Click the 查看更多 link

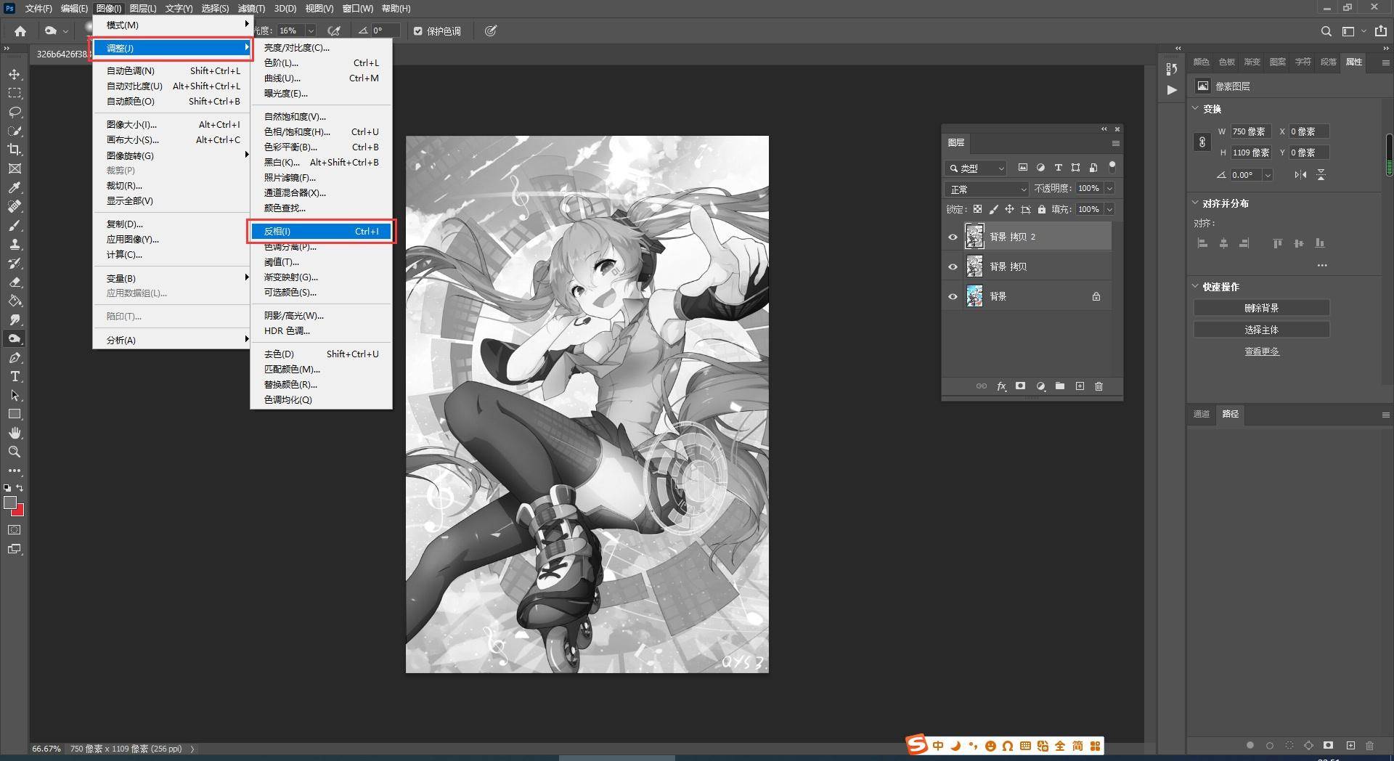tap(1262, 351)
